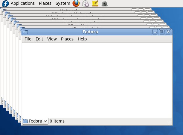Click the Fedora logo in the panel
This screenshot has width=183, height=135.
(5, 4)
